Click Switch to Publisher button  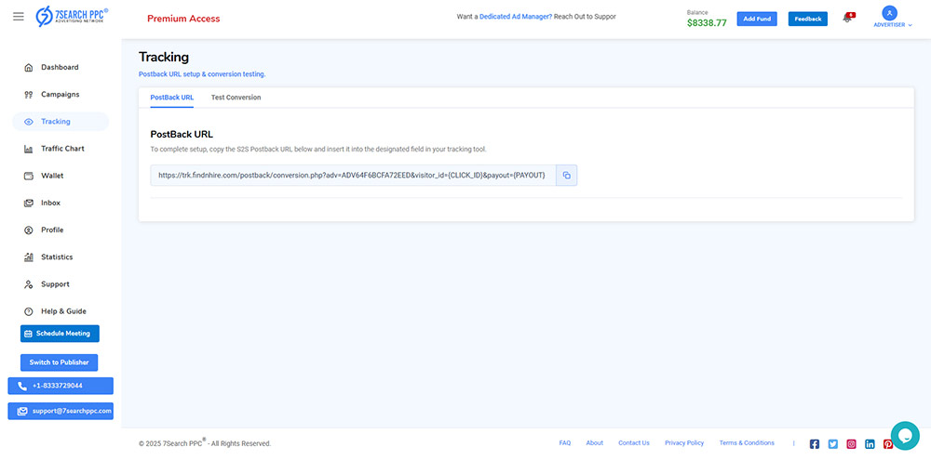coord(59,362)
